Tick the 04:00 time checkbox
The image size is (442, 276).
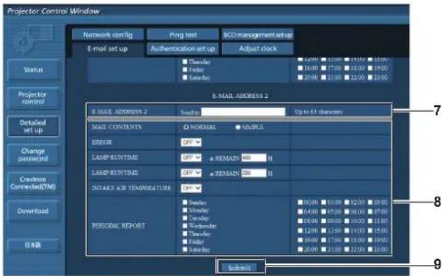click(301, 212)
